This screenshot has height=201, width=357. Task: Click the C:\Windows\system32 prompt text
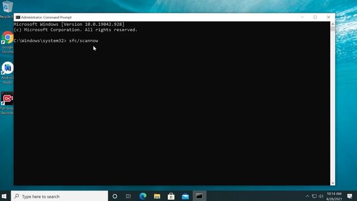click(x=40, y=41)
